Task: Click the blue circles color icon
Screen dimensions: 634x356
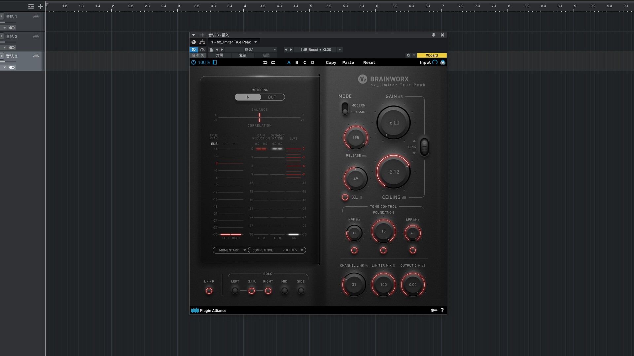Action: click(443, 62)
